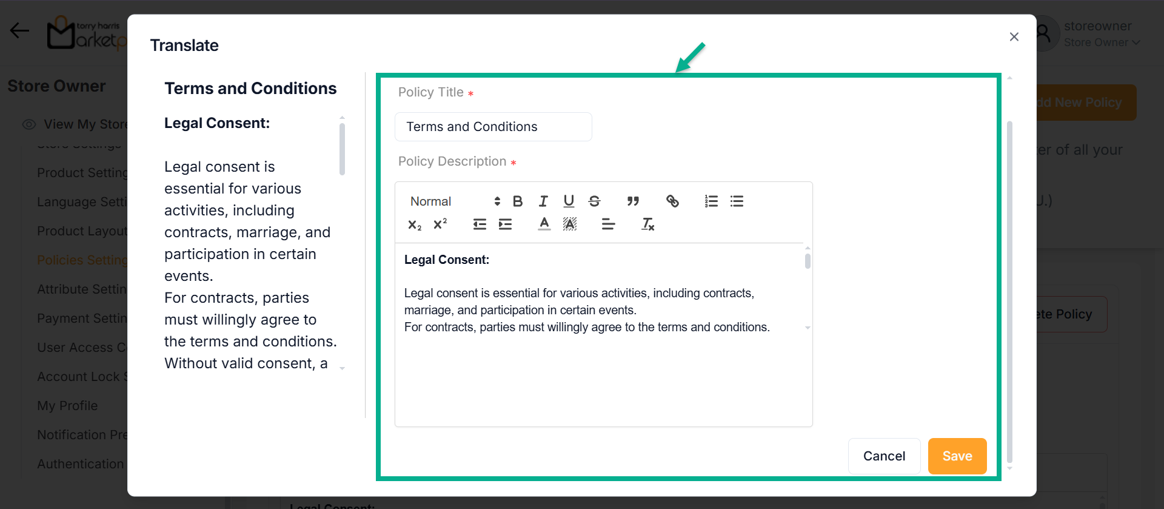Image resolution: width=1164 pixels, height=509 pixels.
Task: Increase indent of the paragraph
Action: pos(505,224)
